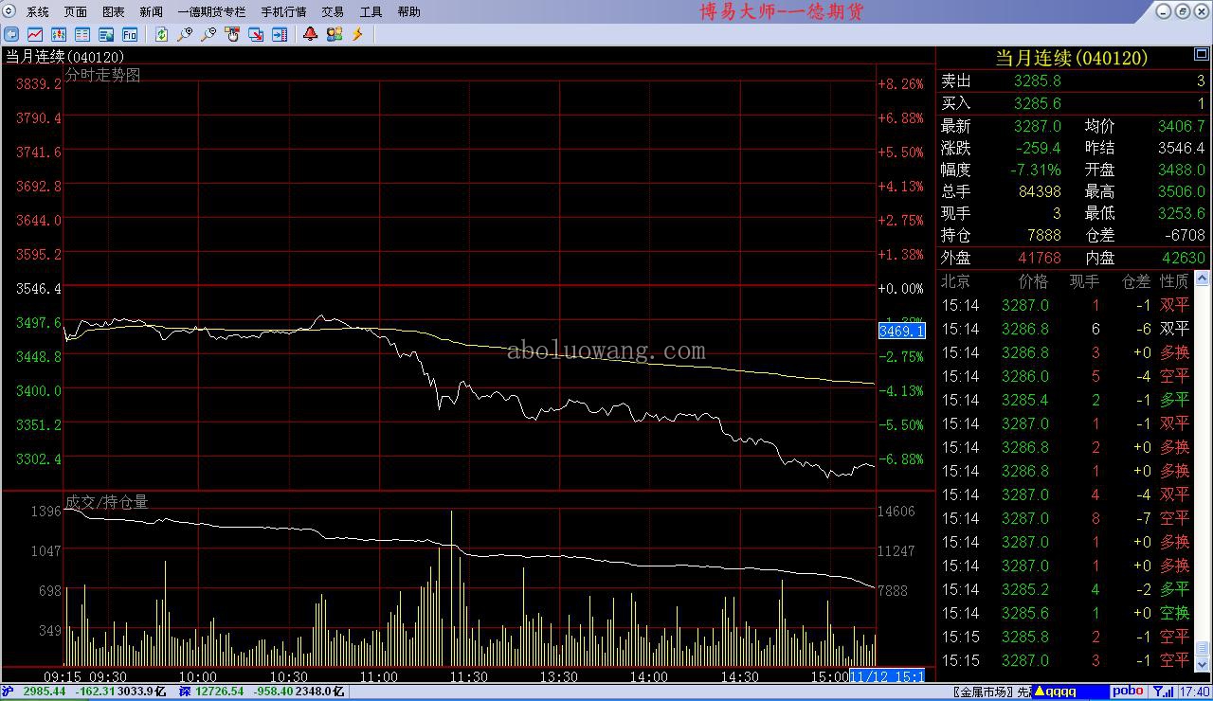Open the 工具 menu

coord(371,12)
